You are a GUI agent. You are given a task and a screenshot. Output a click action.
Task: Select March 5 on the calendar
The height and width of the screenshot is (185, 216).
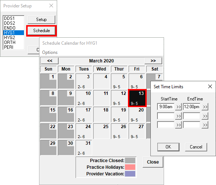[119, 81]
